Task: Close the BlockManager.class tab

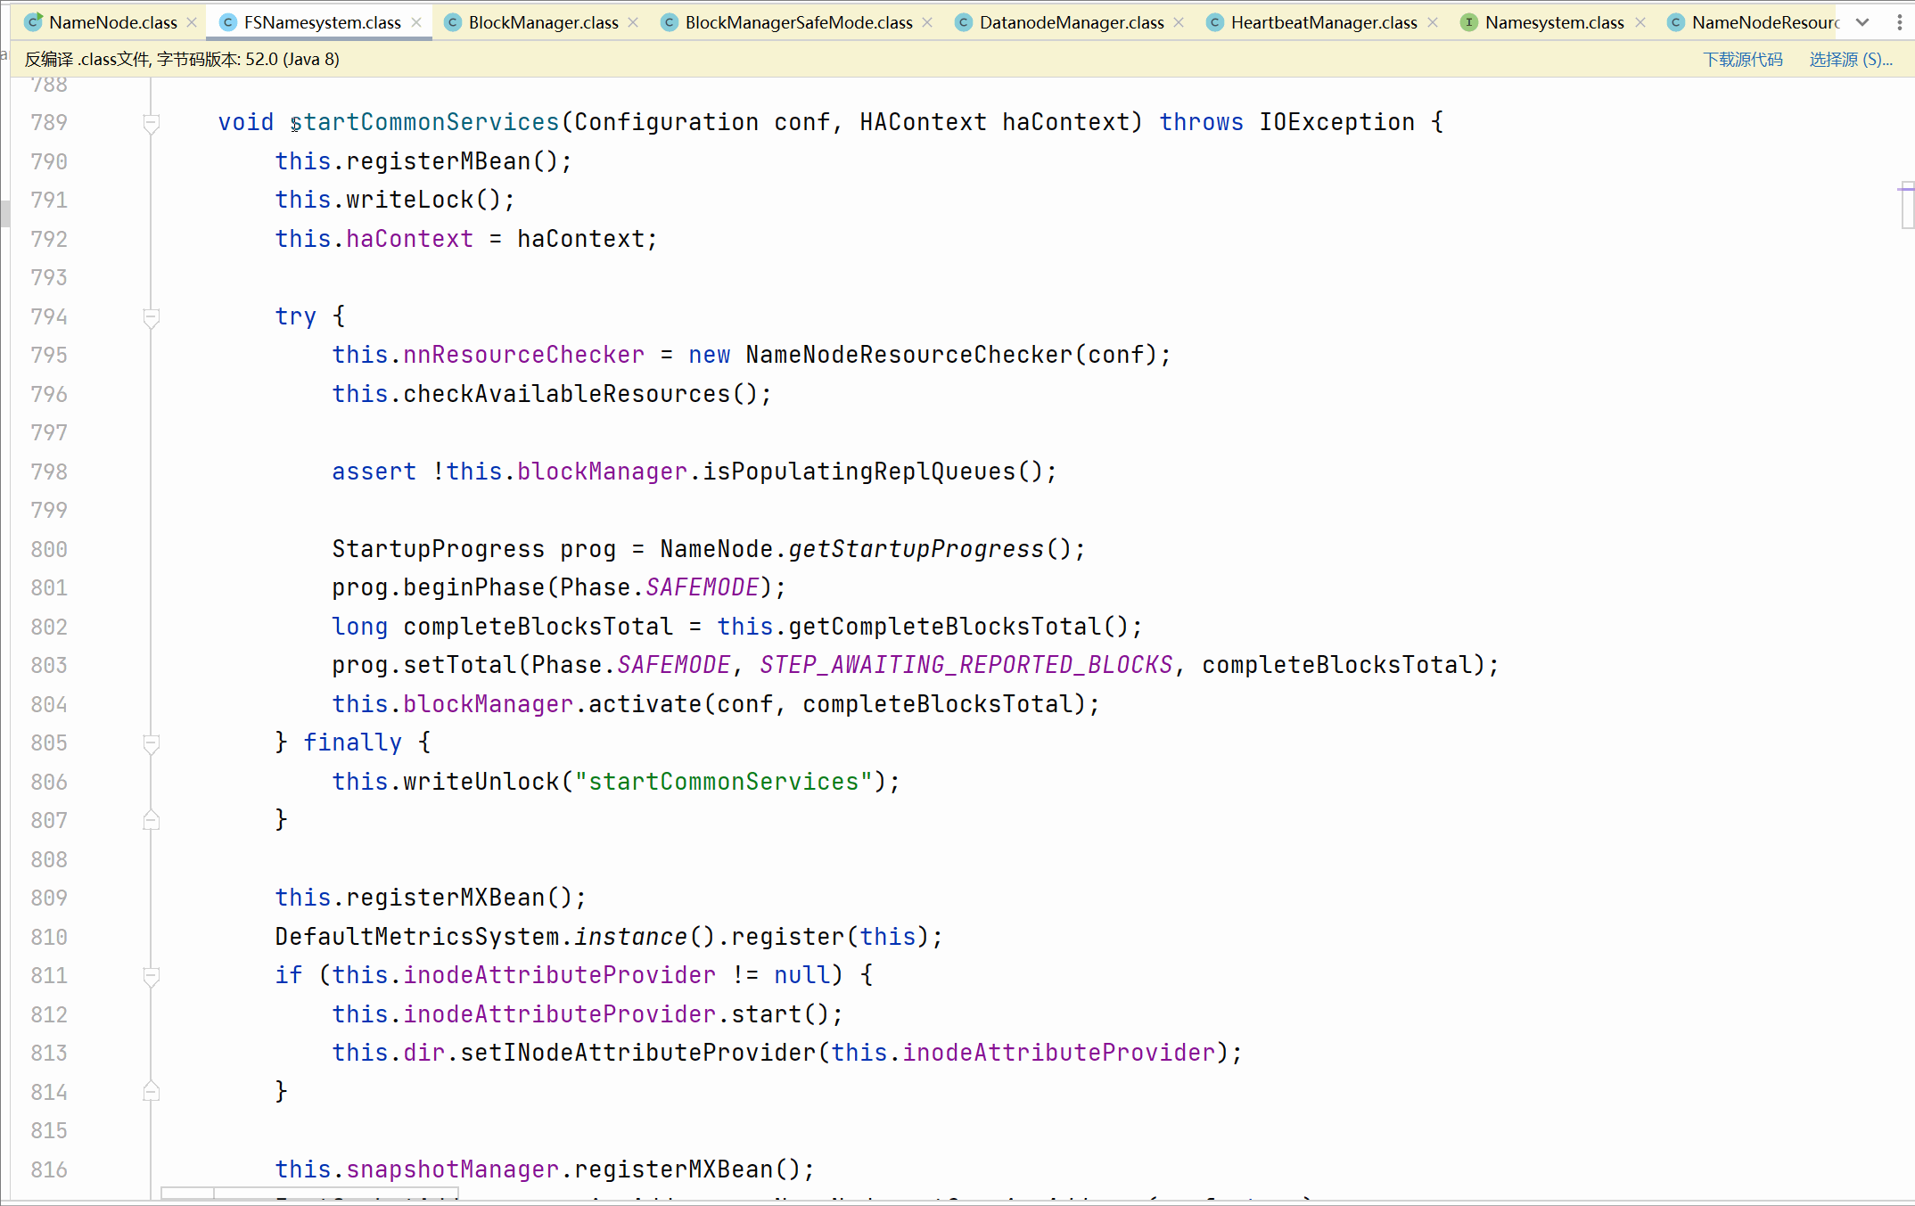Action: tap(633, 22)
